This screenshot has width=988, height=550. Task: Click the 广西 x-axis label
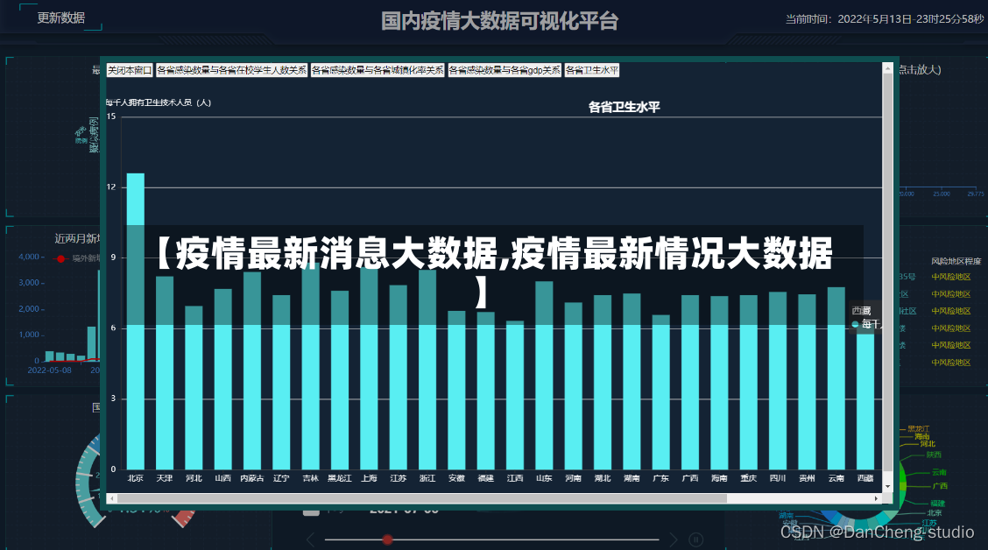click(690, 479)
